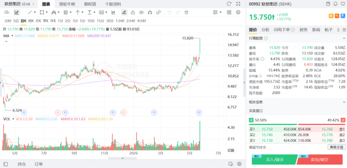Select the text annotation tool
The image size is (347, 168).
coord(102,13)
